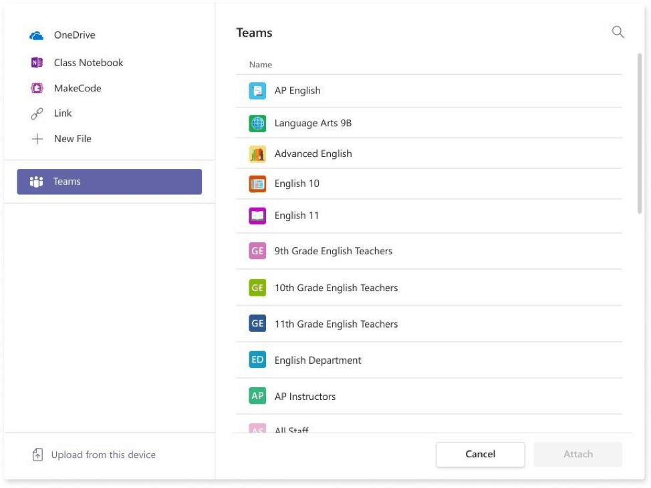Click the MakeCode icon

[x=37, y=88]
